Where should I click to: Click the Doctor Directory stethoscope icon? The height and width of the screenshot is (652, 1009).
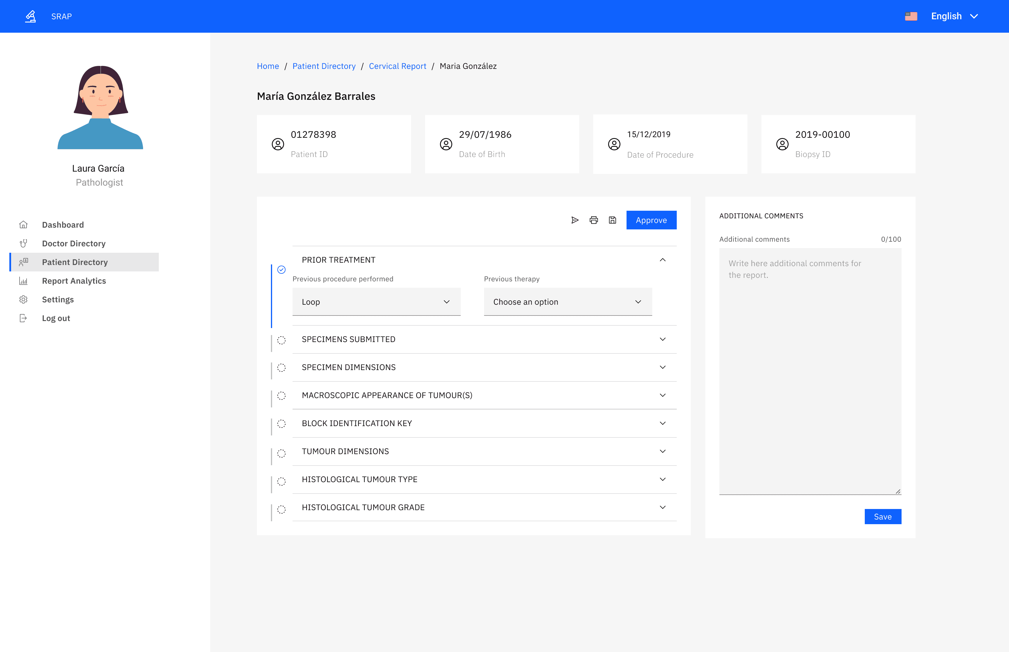[x=23, y=243]
